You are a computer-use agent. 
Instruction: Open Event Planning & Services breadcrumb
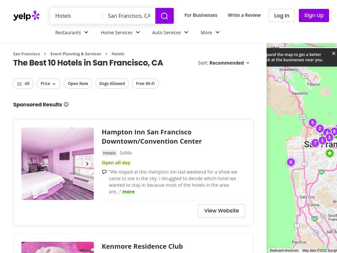point(76,54)
